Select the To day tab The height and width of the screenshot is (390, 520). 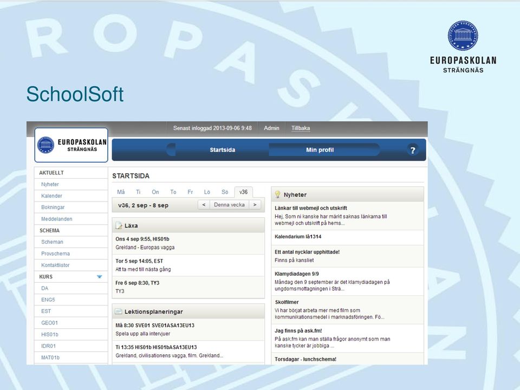coord(173,192)
